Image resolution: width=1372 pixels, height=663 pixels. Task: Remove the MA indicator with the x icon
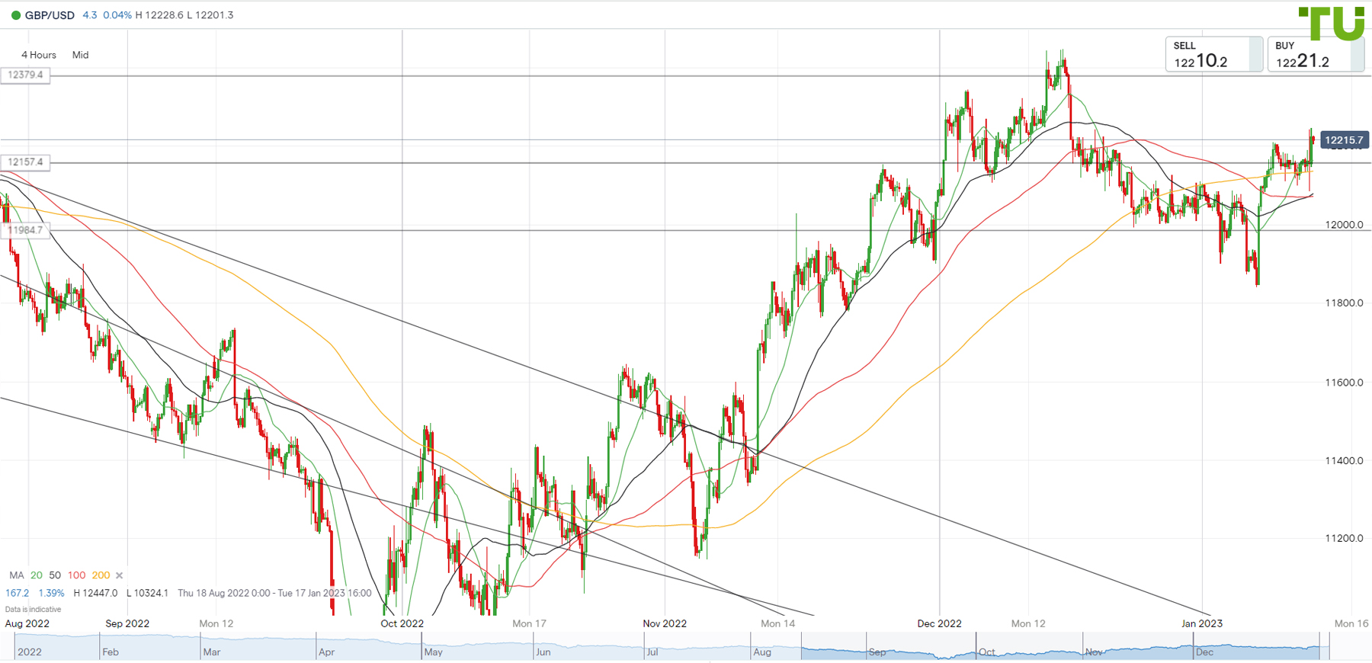click(119, 575)
